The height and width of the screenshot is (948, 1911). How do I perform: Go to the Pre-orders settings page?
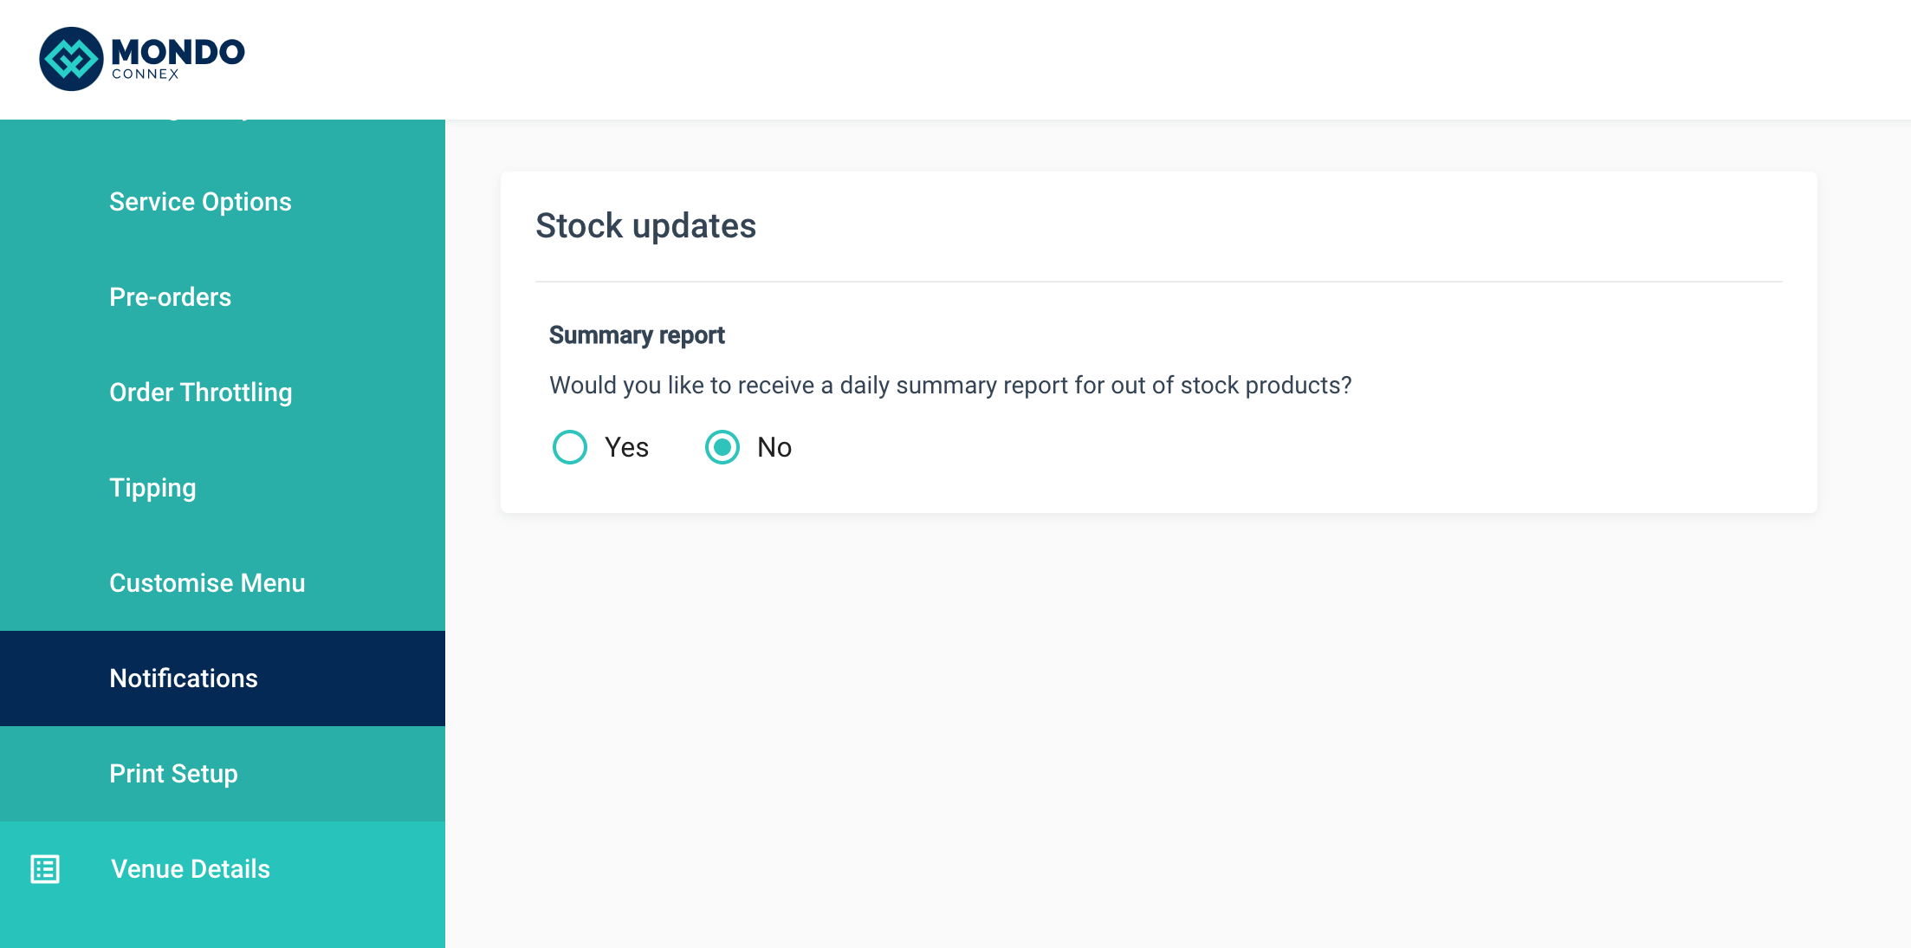coord(170,297)
